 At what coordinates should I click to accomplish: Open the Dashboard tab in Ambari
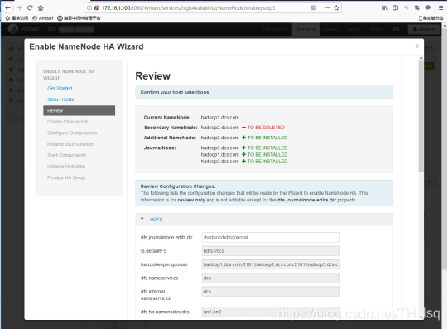pyautogui.click(x=275, y=30)
